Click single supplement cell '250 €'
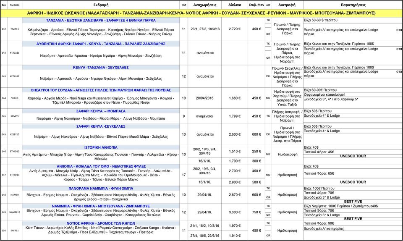The height and width of the screenshot is (241, 403). click(256, 151)
